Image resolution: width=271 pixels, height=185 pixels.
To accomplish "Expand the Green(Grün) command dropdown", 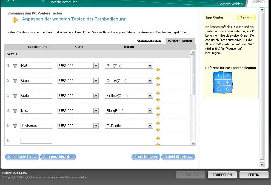I will tap(150, 81).
